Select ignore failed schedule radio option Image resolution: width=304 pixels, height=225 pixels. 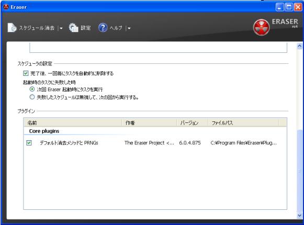click(x=32, y=97)
